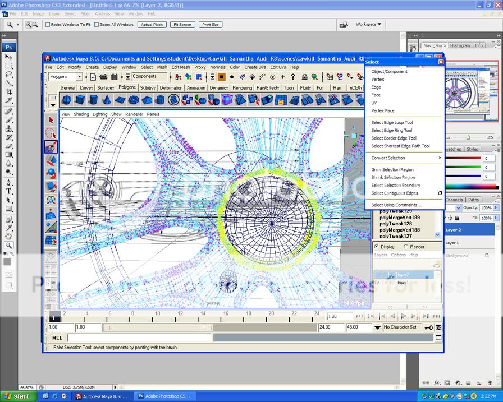Select the Render radio button

[x=406, y=247]
